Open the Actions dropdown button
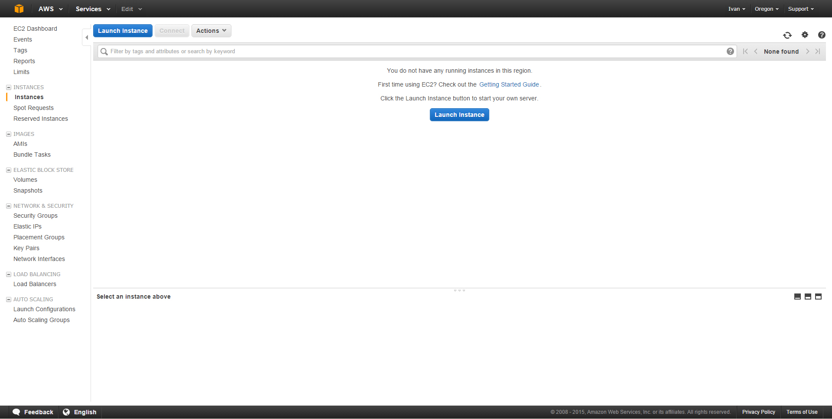Viewport: 832px width, 419px height. coord(211,31)
